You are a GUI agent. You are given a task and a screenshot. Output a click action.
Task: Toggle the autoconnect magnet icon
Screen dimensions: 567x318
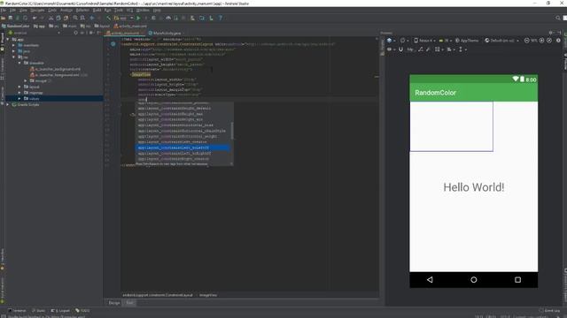[x=400, y=49]
